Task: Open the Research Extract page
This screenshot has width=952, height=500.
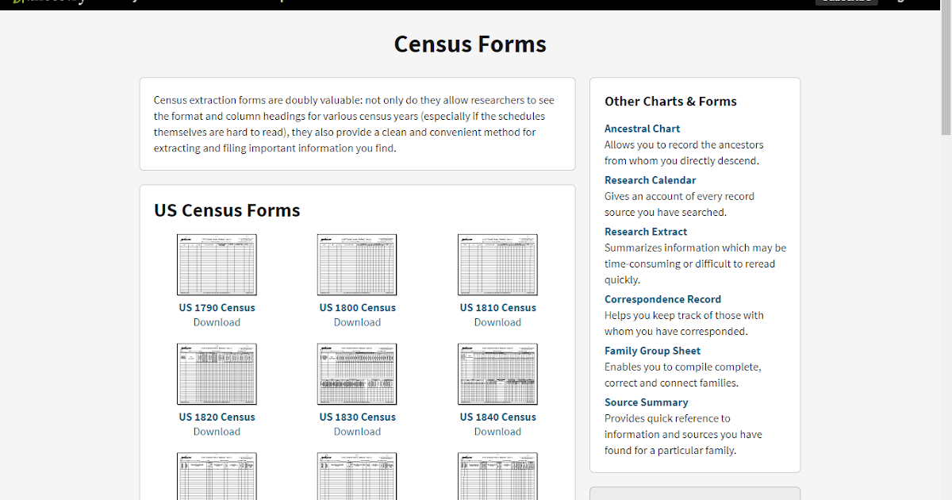Action: [x=646, y=231]
